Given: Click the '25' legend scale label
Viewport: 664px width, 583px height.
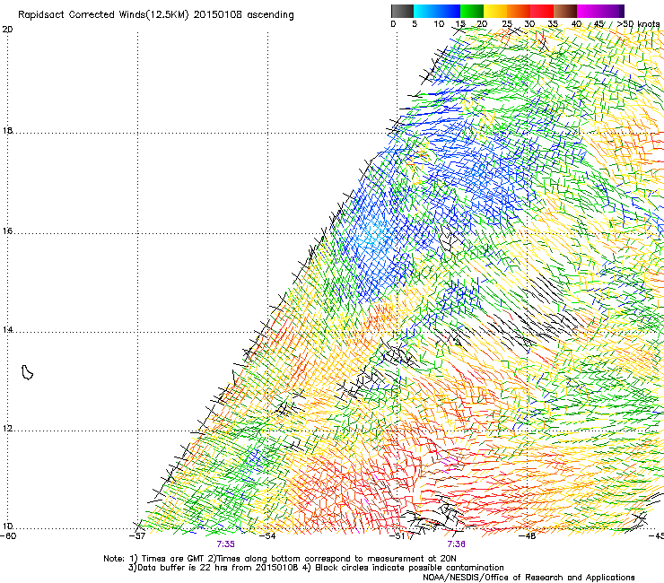Looking at the screenshot, I should [507, 24].
